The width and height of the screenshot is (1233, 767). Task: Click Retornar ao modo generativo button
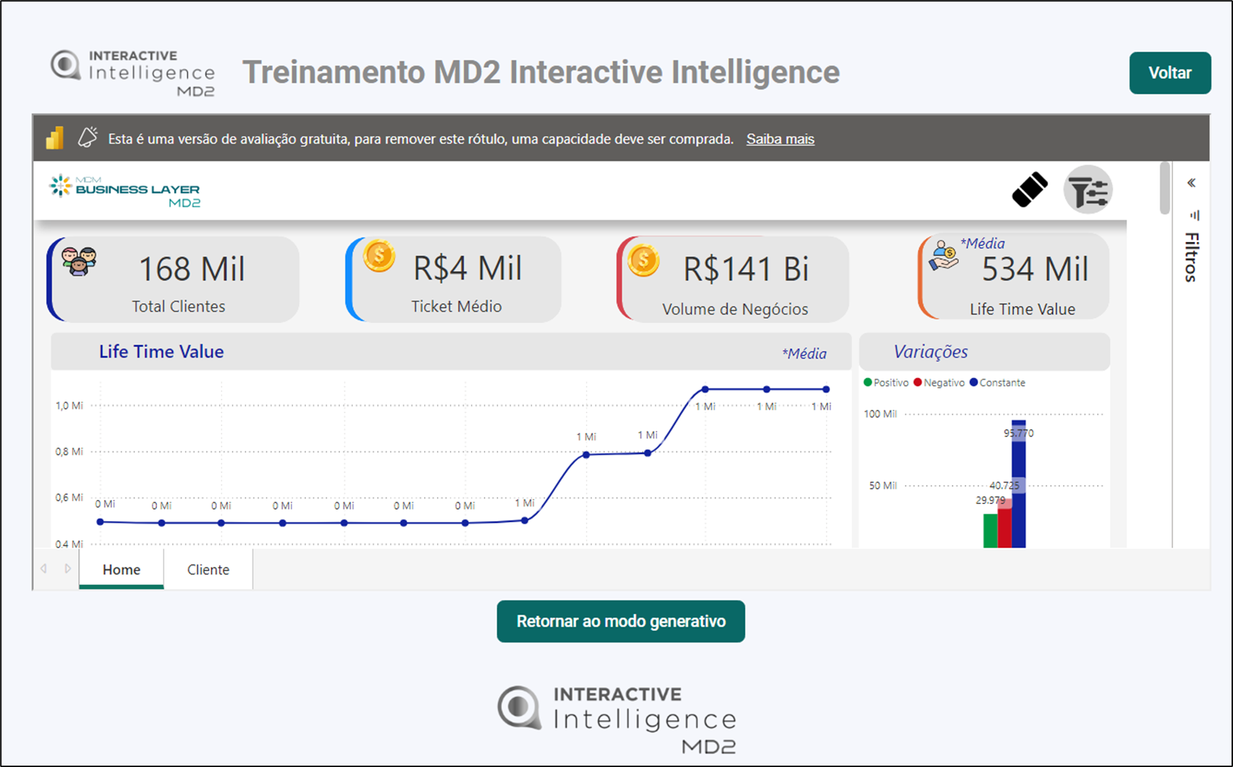(621, 621)
